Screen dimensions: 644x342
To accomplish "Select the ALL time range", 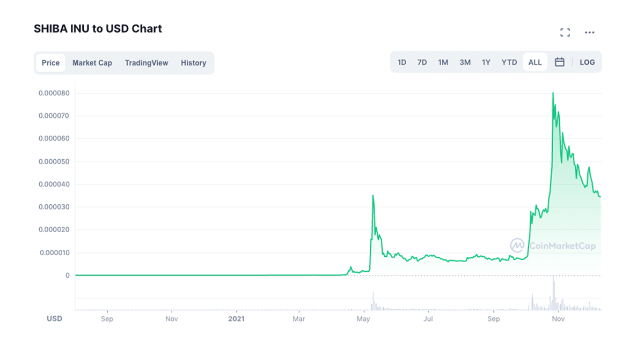I will (x=535, y=62).
